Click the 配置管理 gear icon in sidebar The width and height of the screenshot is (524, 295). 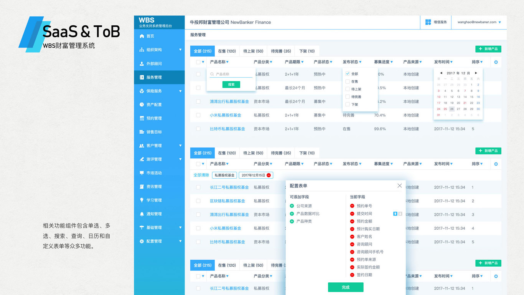[x=142, y=241]
